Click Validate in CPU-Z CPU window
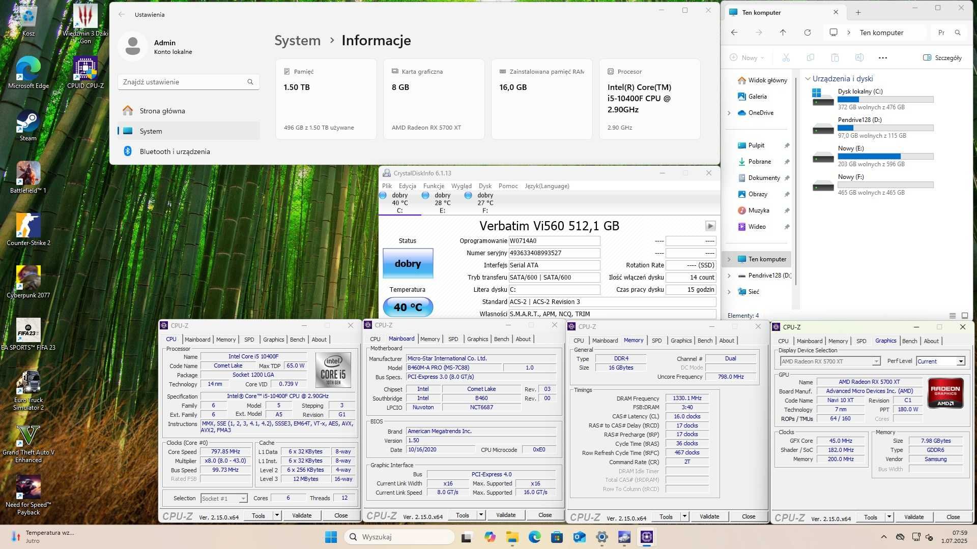Viewport: 977px width, 549px height. pos(302,515)
